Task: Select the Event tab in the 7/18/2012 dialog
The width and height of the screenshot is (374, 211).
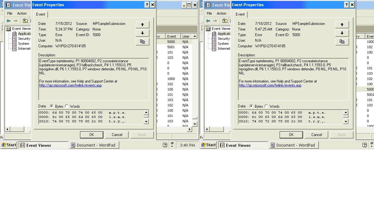Action: [240, 14]
